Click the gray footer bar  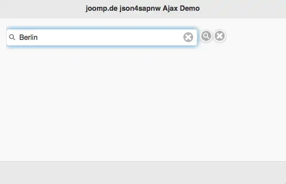click(x=143, y=173)
